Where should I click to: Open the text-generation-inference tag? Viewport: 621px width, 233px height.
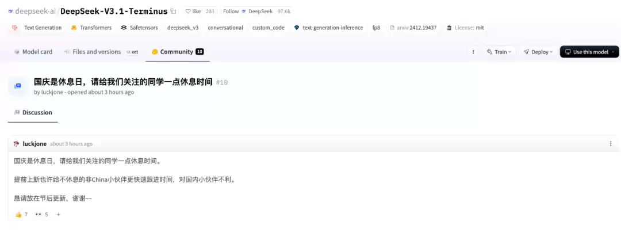(x=328, y=28)
